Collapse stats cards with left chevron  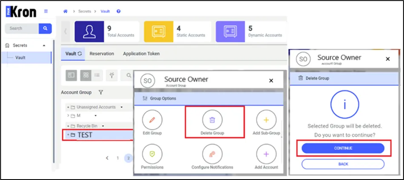[66, 31]
